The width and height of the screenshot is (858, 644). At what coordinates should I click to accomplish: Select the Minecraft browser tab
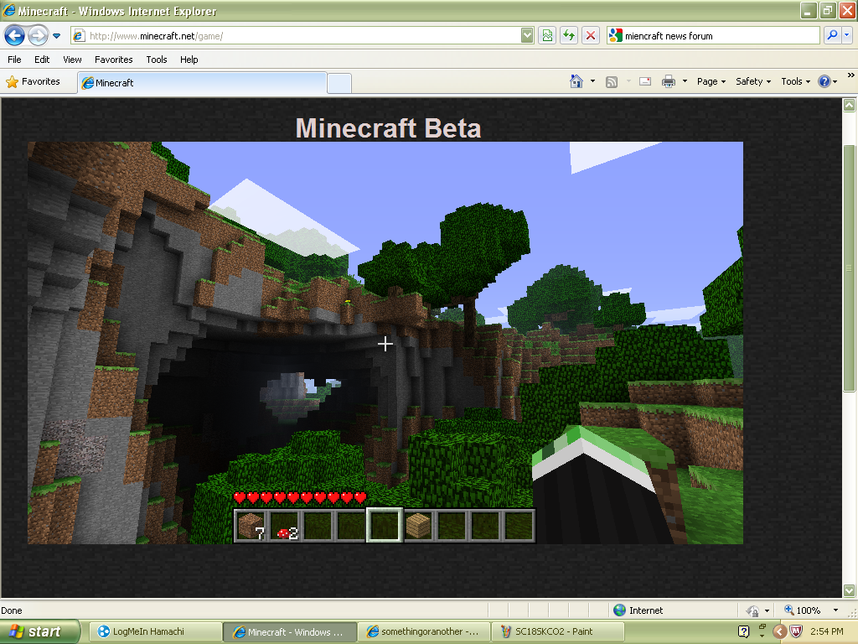click(203, 83)
